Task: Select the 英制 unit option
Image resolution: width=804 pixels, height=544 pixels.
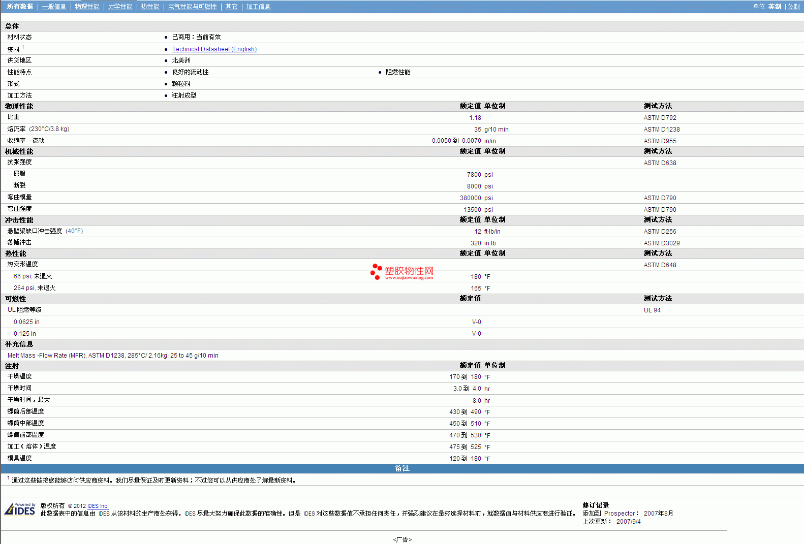Action: click(775, 7)
